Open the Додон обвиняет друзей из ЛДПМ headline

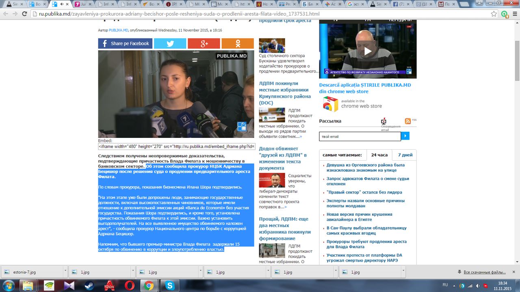tap(283, 158)
